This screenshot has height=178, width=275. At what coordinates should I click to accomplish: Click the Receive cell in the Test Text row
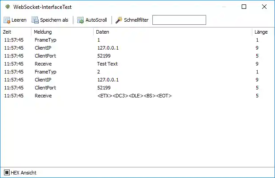click(x=43, y=64)
